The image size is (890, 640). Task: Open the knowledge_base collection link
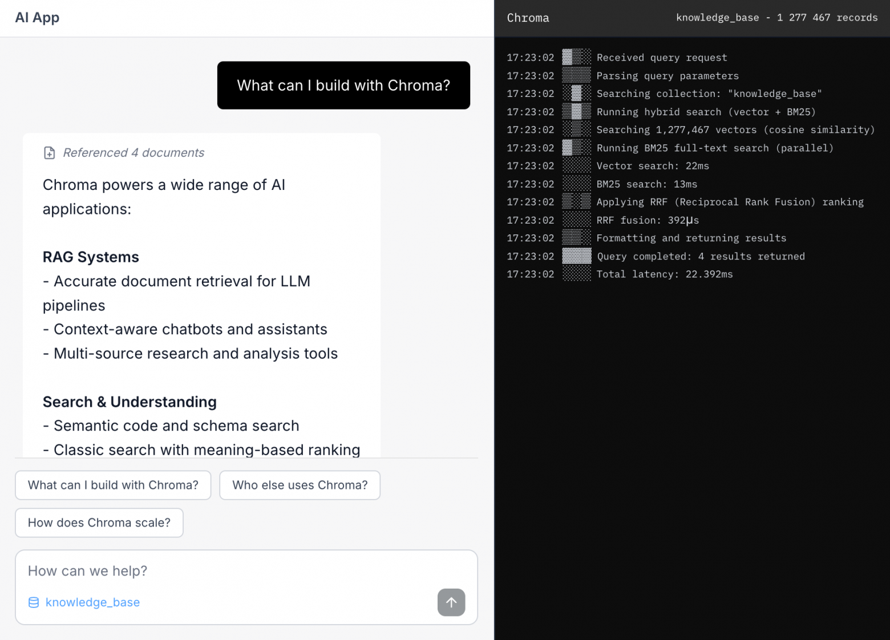tap(92, 602)
